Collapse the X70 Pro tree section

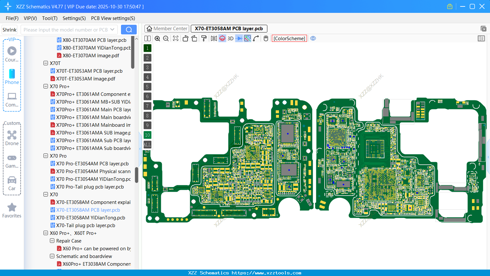coord(46,156)
